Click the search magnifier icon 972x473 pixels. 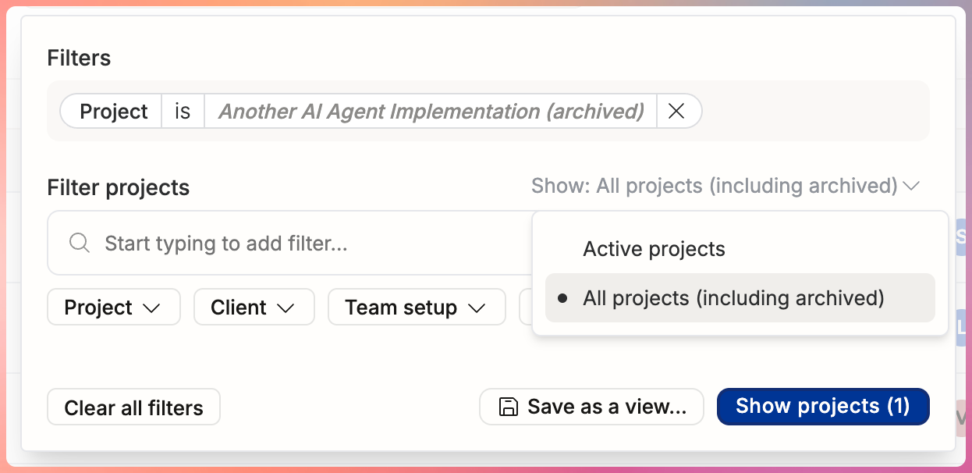(x=80, y=243)
